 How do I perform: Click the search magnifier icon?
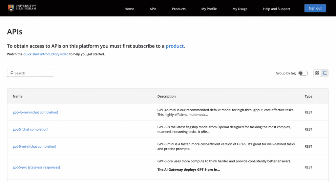[x=11, y=73]
